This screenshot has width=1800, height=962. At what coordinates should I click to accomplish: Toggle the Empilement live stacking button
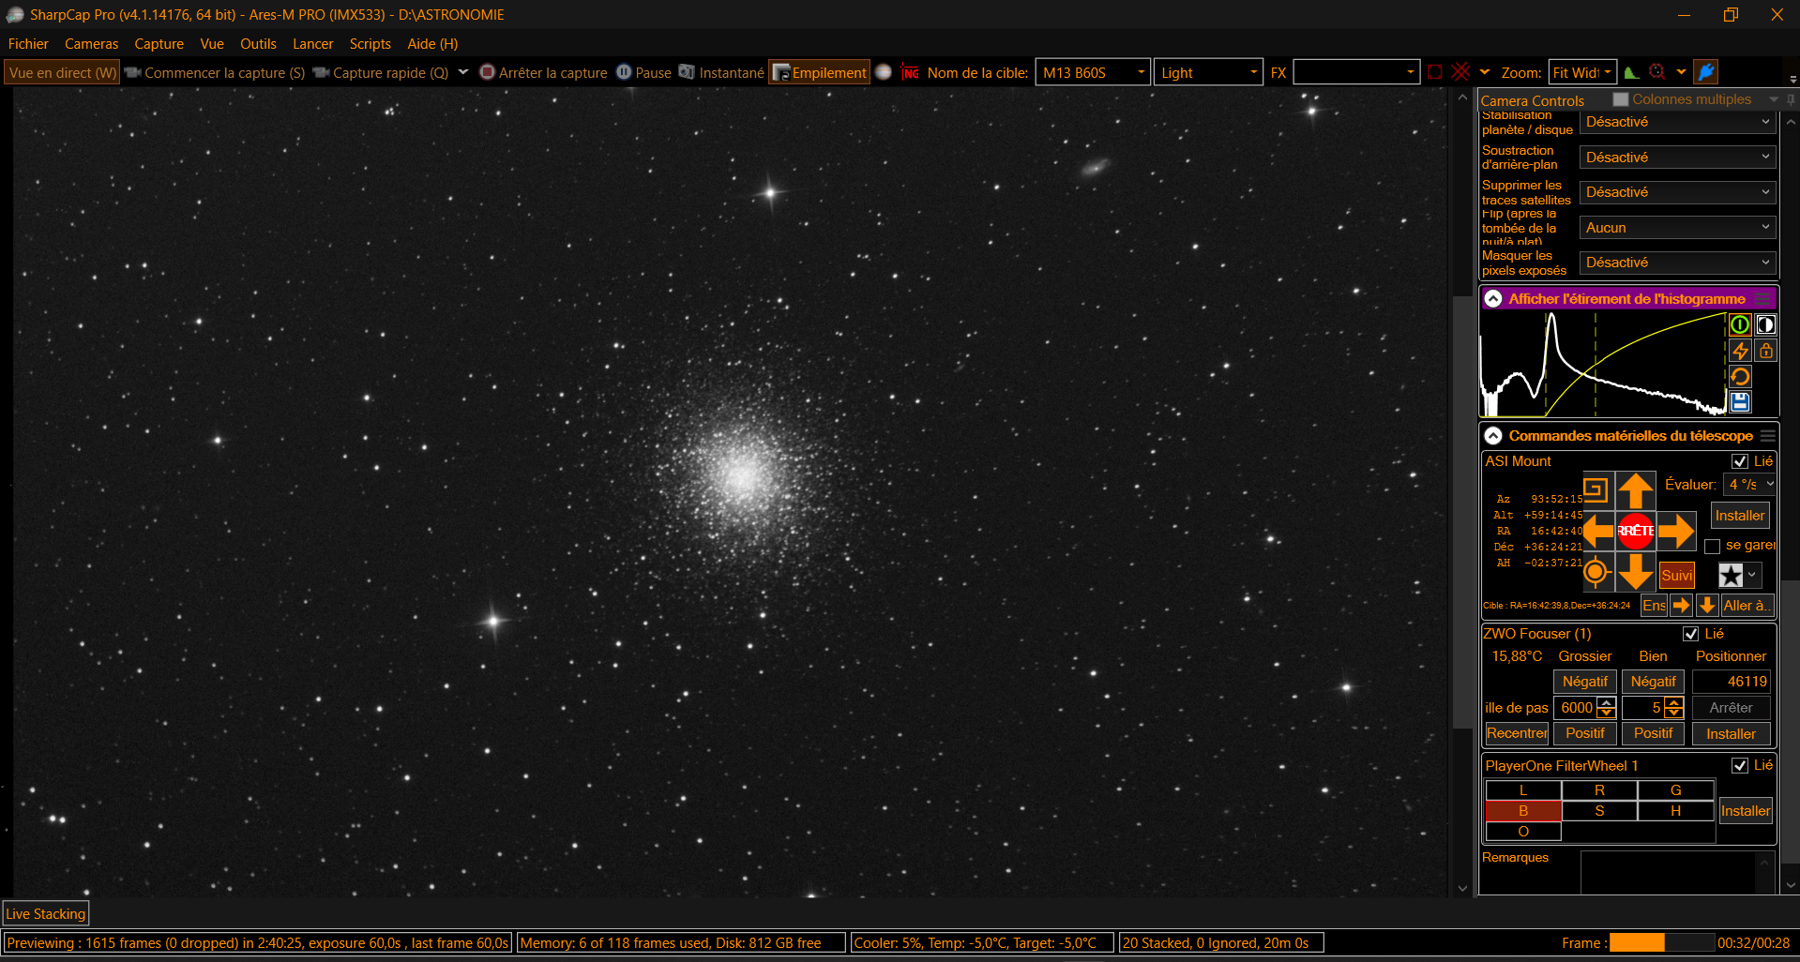819,72
